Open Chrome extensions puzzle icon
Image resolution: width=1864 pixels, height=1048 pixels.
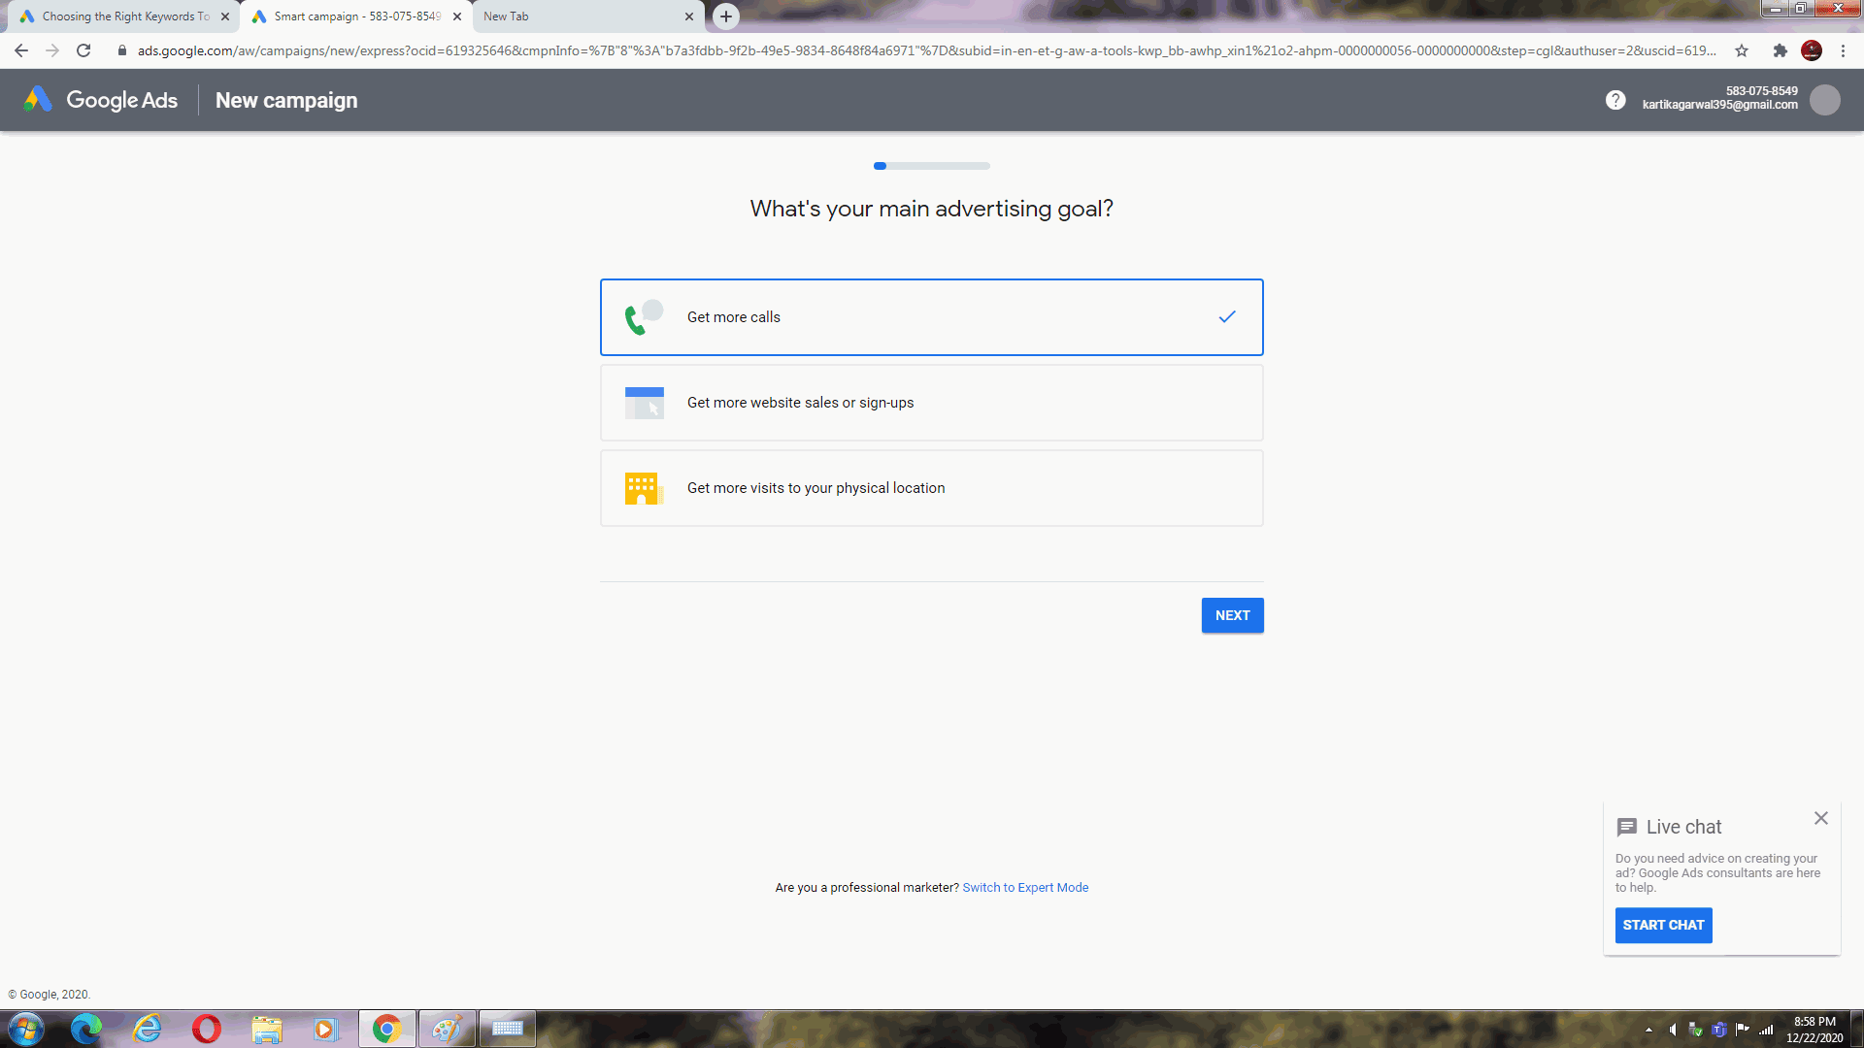(x=1781, y=50)
